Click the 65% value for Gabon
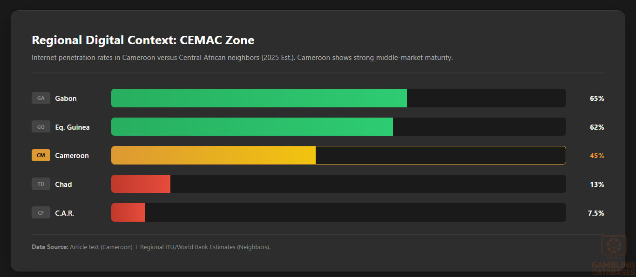636x277 pixels. pyautogui.click(x=596, y=99)
